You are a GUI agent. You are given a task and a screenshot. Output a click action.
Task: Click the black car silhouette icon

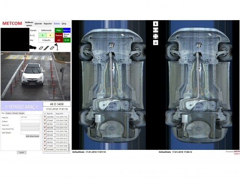(33, 48)
